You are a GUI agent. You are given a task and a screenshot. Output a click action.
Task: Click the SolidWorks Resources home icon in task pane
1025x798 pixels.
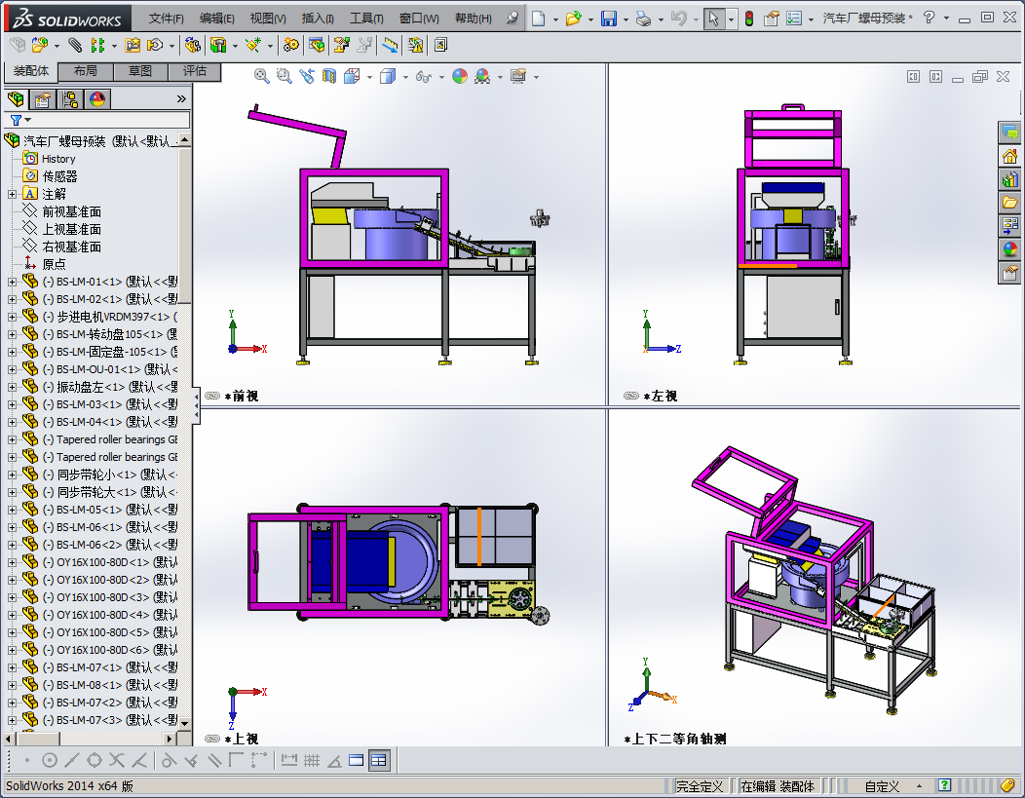(1009, 156)
